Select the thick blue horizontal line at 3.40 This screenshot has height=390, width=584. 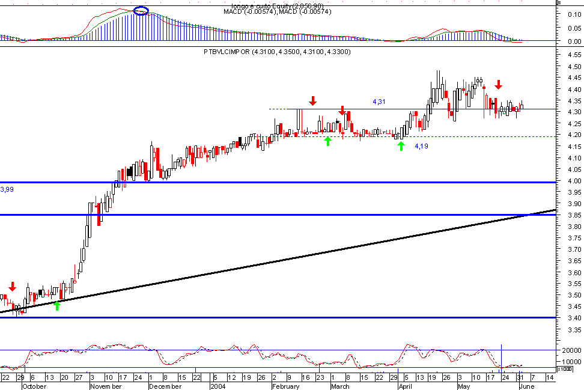click(278, 318)
